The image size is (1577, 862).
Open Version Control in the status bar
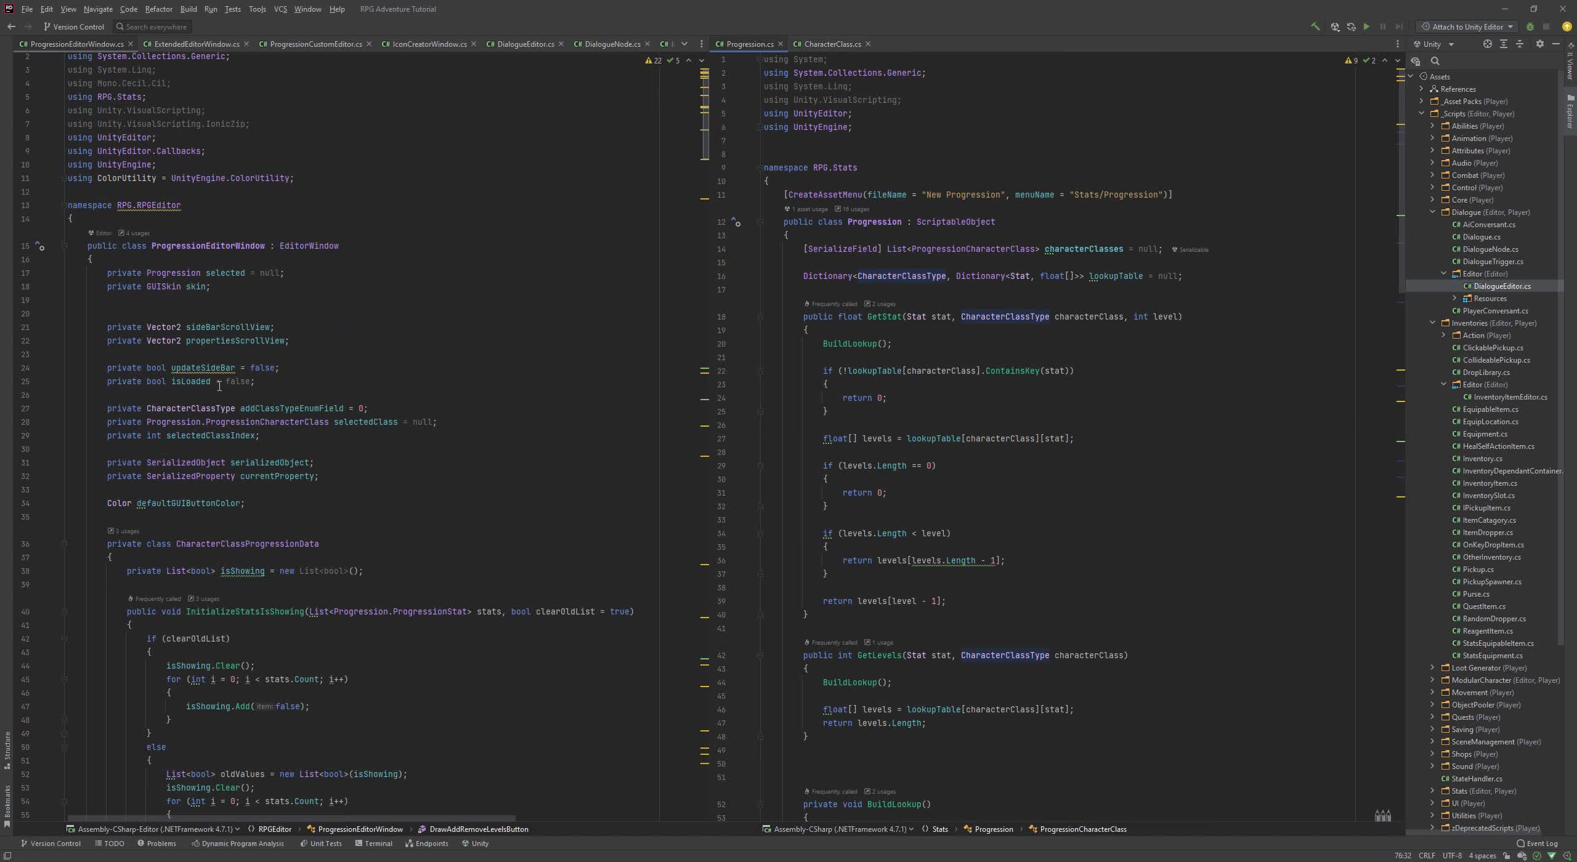54,843
